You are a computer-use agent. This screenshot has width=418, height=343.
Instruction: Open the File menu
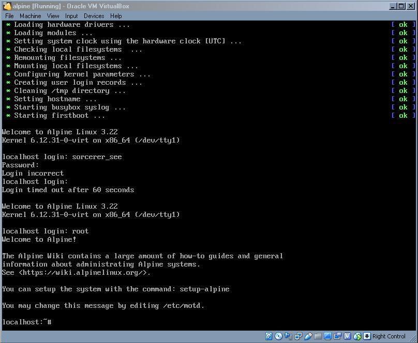9,16
